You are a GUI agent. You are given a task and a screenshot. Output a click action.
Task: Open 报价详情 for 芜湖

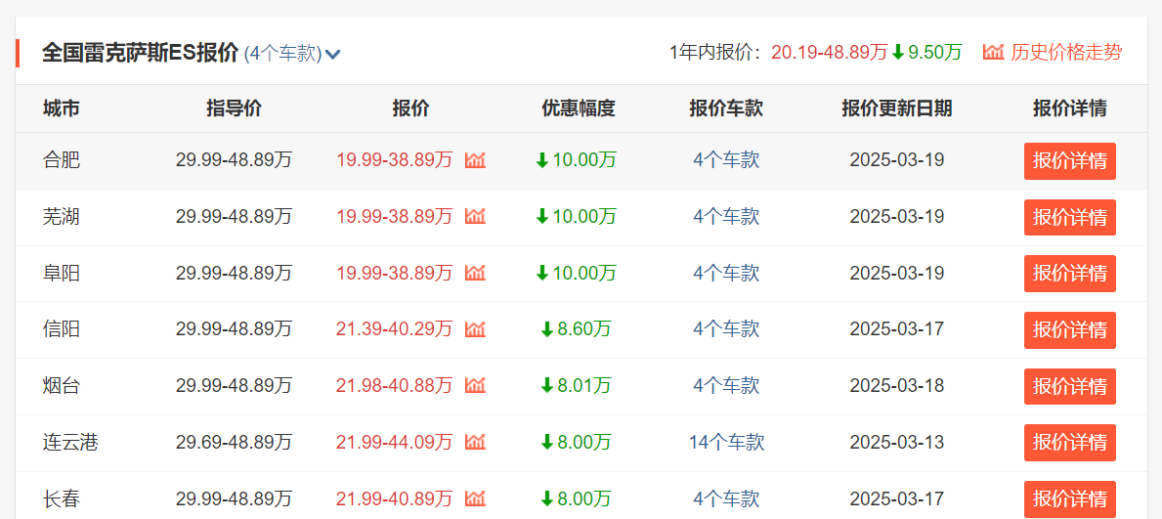[1069, 217]
